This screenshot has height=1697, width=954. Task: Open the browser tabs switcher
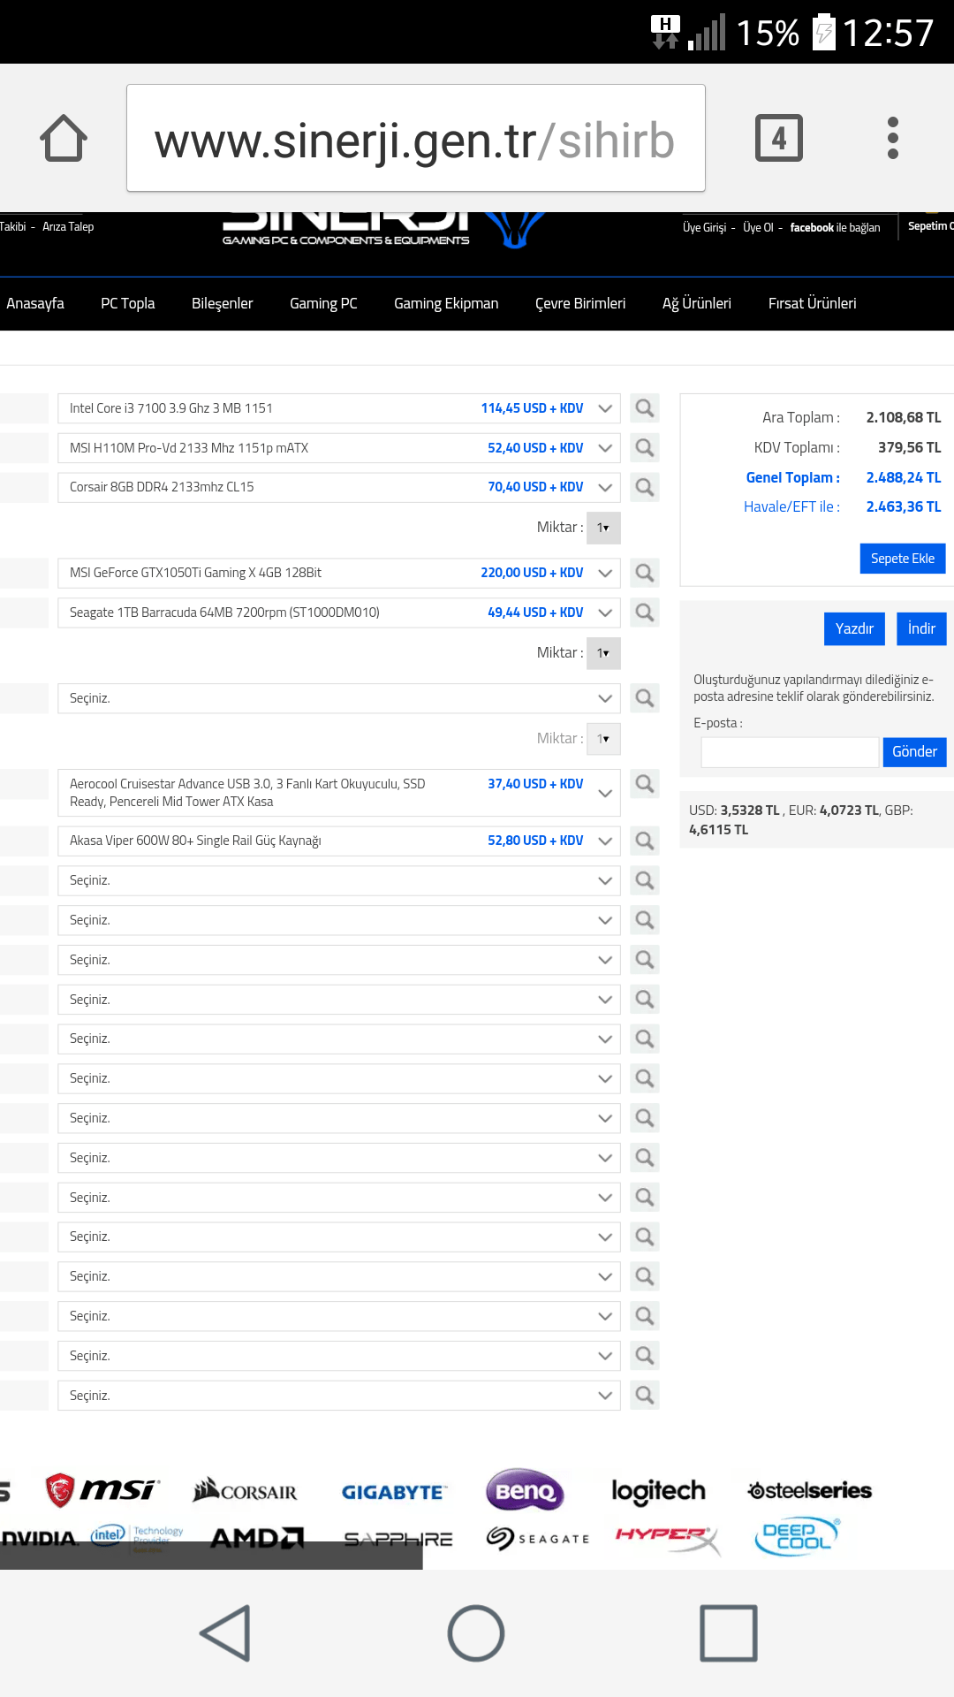pyautogui.click(x=778, y=138)
